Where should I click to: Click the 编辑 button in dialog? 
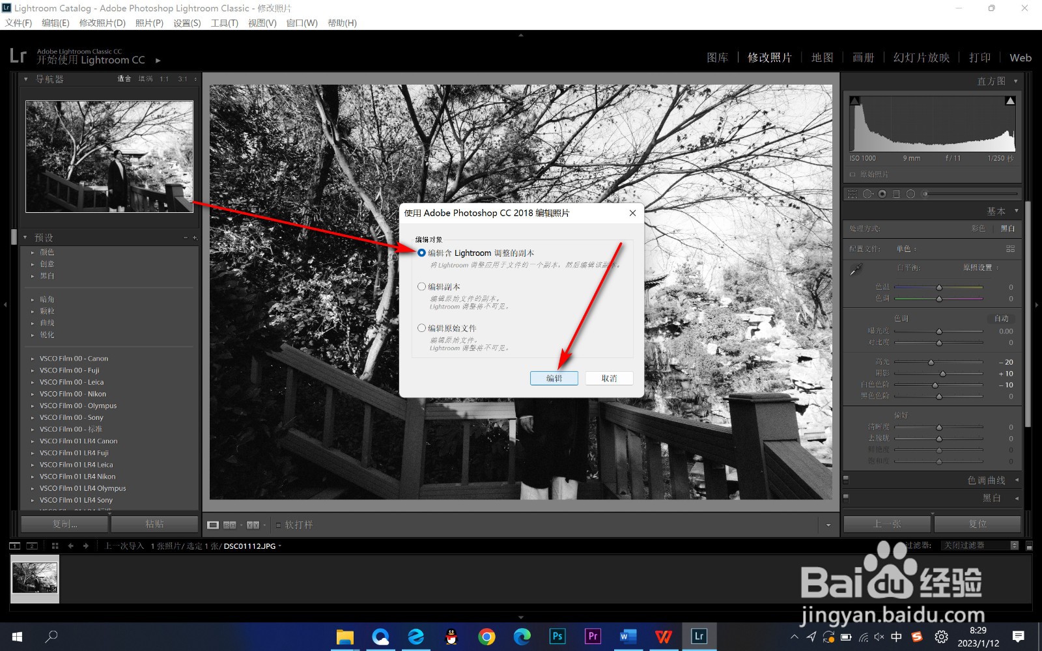[554, 378]
